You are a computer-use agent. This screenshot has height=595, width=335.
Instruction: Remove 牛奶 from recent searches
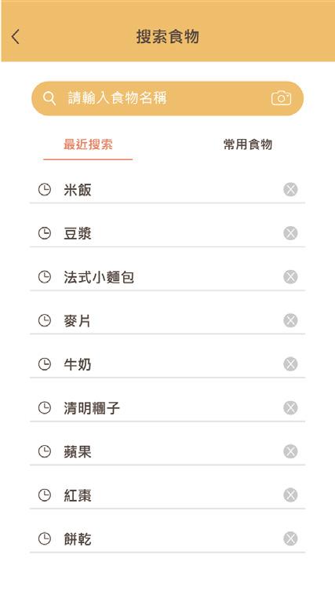point(290,364)
